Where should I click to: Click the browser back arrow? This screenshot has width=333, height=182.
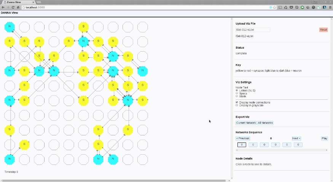3,7
